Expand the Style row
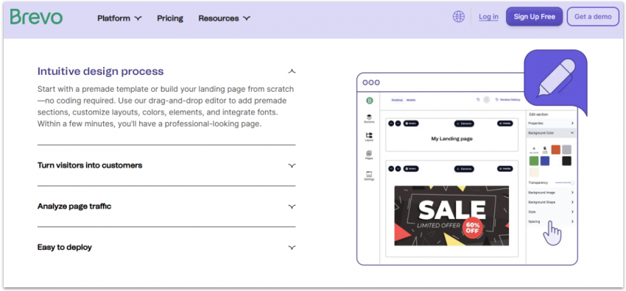626x291 pixels. 552,212
